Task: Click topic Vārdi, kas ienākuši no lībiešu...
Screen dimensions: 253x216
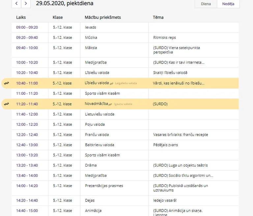Action: (x=179, y=83)
